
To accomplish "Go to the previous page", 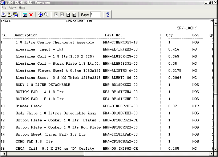I will (x=62, y=15).
